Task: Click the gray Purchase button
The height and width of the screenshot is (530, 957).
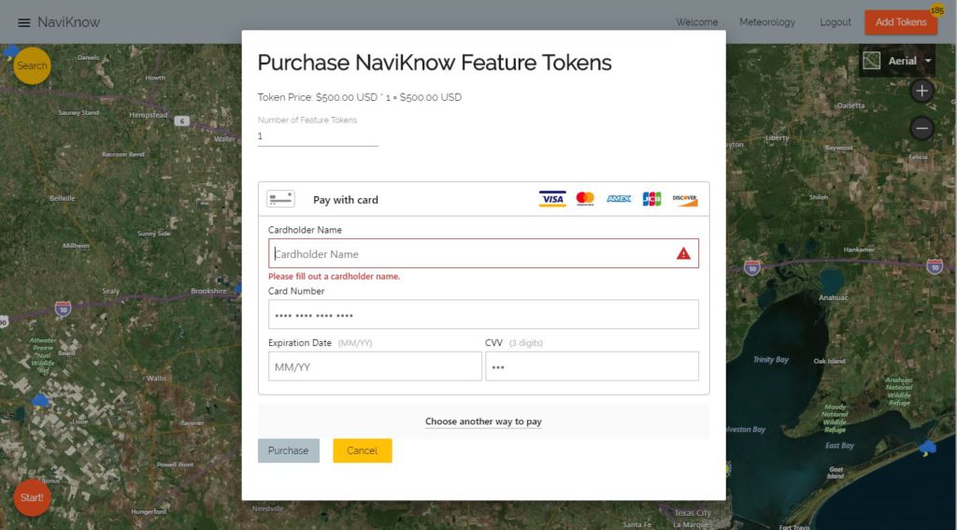Action: [289, 451]
